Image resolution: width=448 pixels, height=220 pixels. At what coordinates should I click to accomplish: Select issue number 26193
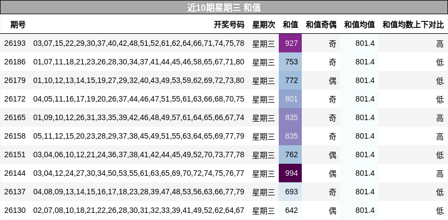click(x=15, y=43)
